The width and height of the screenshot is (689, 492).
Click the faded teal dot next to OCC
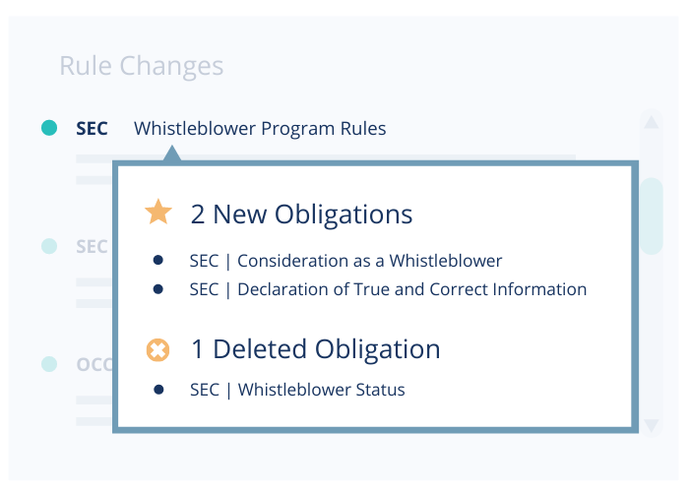point(49,364)
